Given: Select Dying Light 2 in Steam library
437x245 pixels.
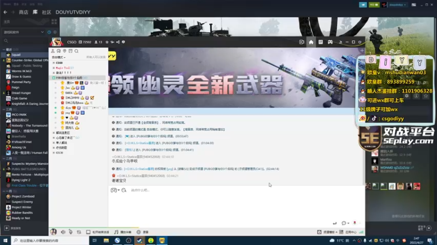Looking at the screenshot, I should pos(25,180).
